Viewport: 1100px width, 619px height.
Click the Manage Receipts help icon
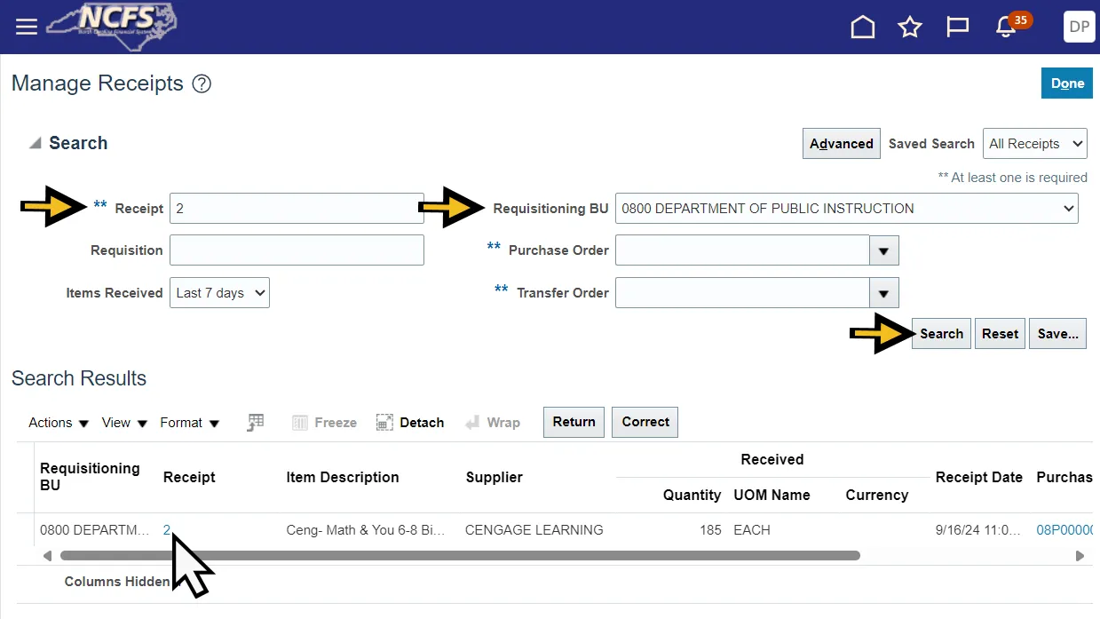tap(202, 84)
